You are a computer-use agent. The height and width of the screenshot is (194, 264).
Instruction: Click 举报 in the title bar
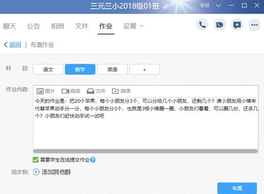[204, 6]
